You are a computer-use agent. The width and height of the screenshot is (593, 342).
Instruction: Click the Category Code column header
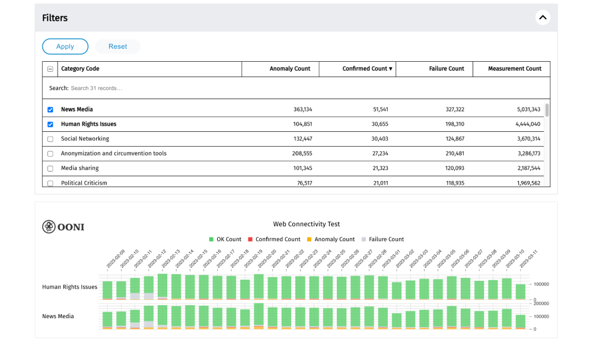[80, 69]
